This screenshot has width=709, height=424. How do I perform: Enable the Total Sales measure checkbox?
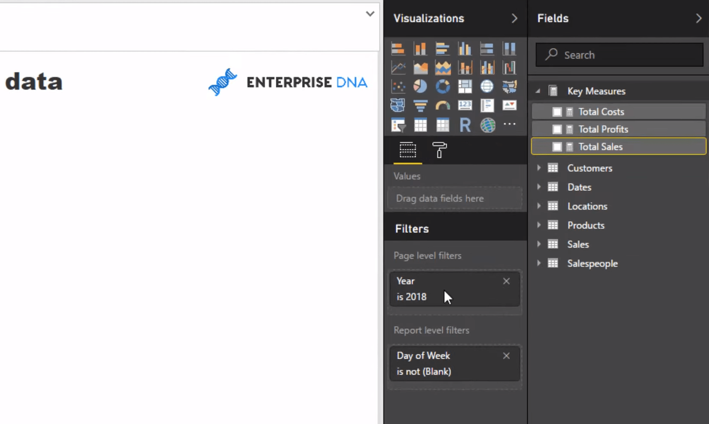click(x=557, y=147)
